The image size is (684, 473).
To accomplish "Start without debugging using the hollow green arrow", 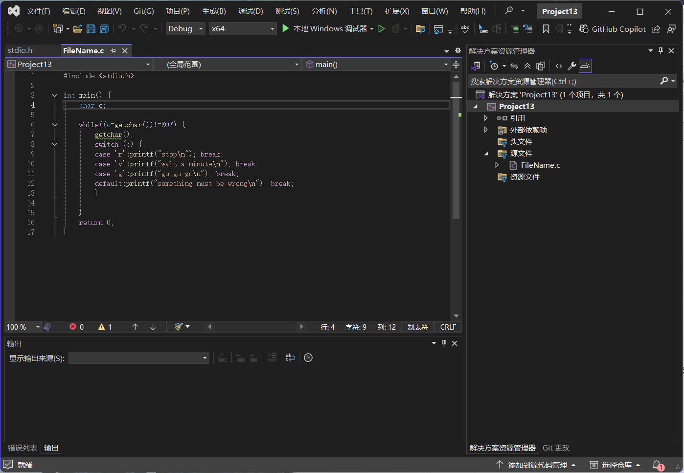I will tap(382, 29).
